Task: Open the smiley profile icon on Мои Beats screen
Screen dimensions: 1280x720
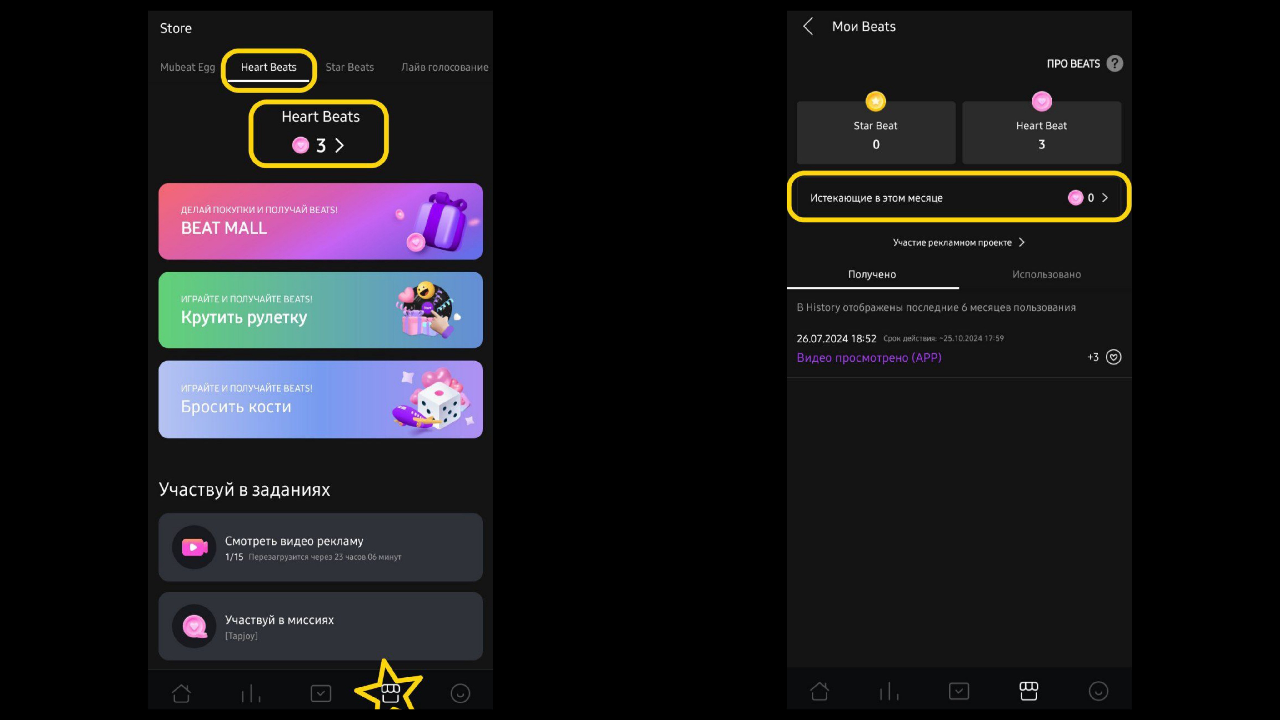Action: click(1098, 691)
